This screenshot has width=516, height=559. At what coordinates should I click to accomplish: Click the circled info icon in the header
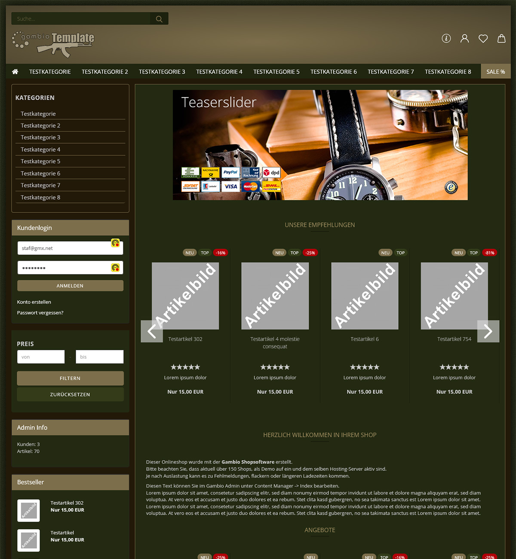coord(446,38)
